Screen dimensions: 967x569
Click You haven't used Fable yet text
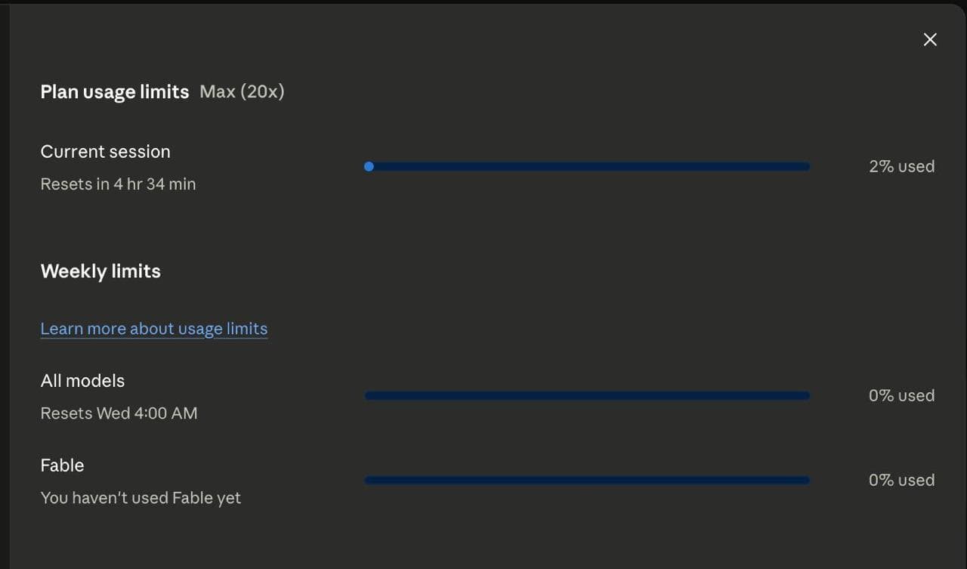tap(141, 498)
